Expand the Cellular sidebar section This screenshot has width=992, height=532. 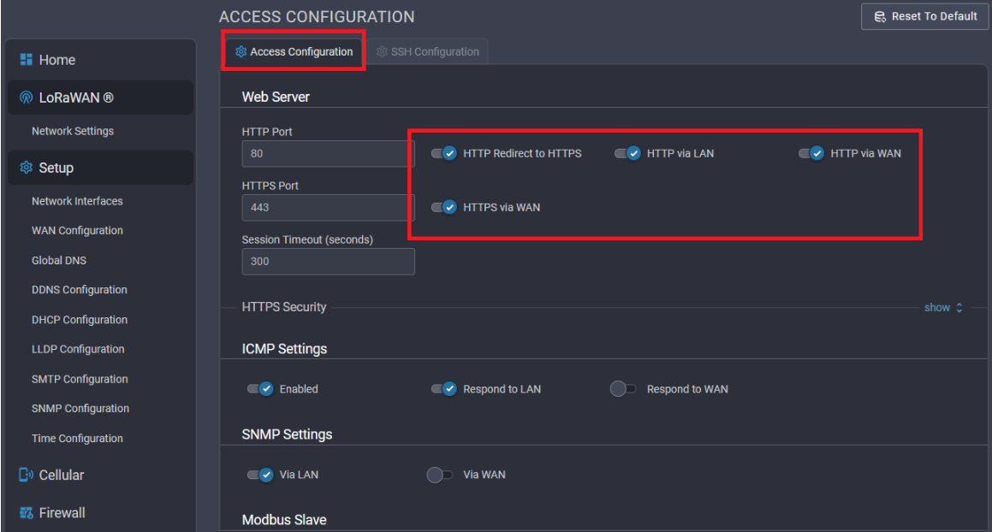(62, 475)
